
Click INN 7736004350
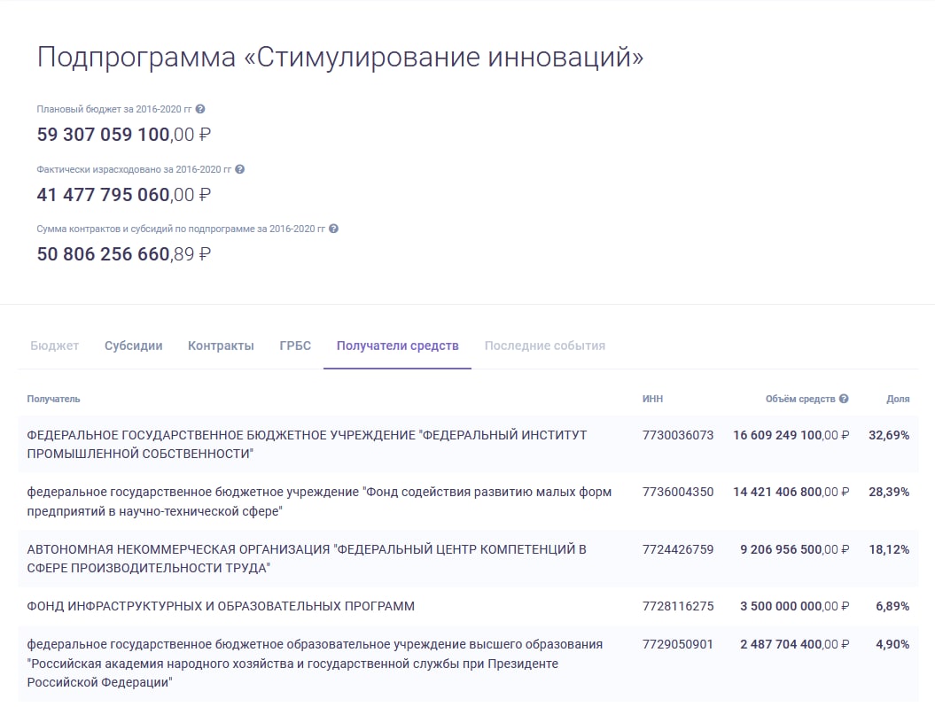click(677, 492)
